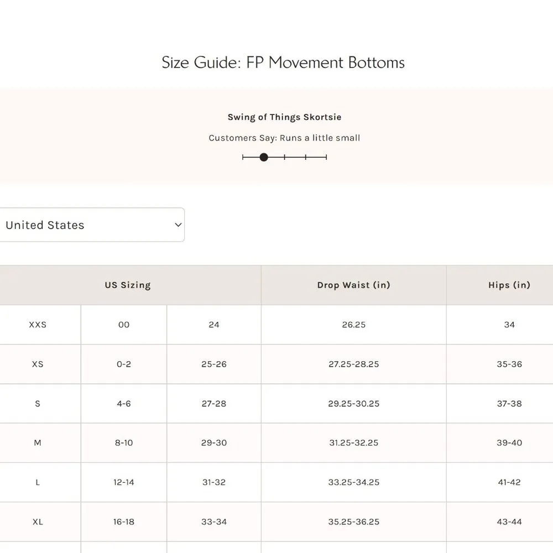Open the United States country dropdown
Viewport: 553px width, 553px height.
91,225
